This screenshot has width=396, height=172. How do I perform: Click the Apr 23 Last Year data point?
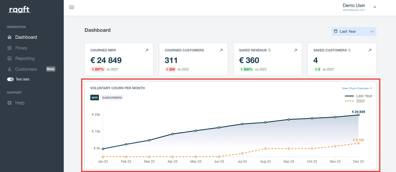click(x=172, y=134)
